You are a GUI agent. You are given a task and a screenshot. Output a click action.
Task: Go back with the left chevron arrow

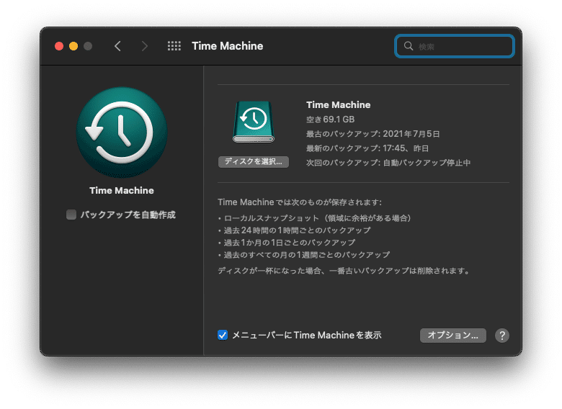(x=117, y=46)
